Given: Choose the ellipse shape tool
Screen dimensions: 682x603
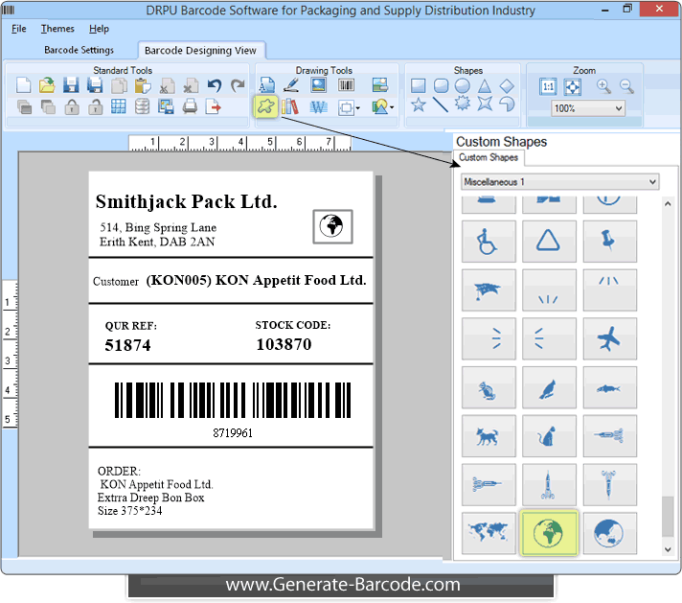Looking at the screenshot, I should point(463,85).
